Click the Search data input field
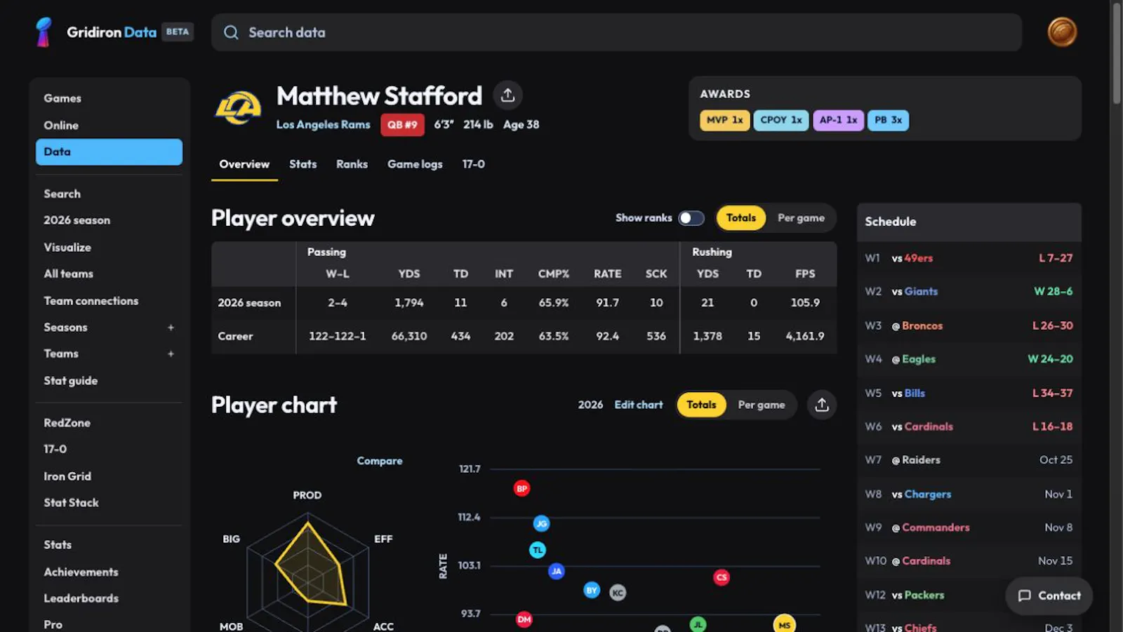Screen dimensions: 1123x632 pos(616,32)
